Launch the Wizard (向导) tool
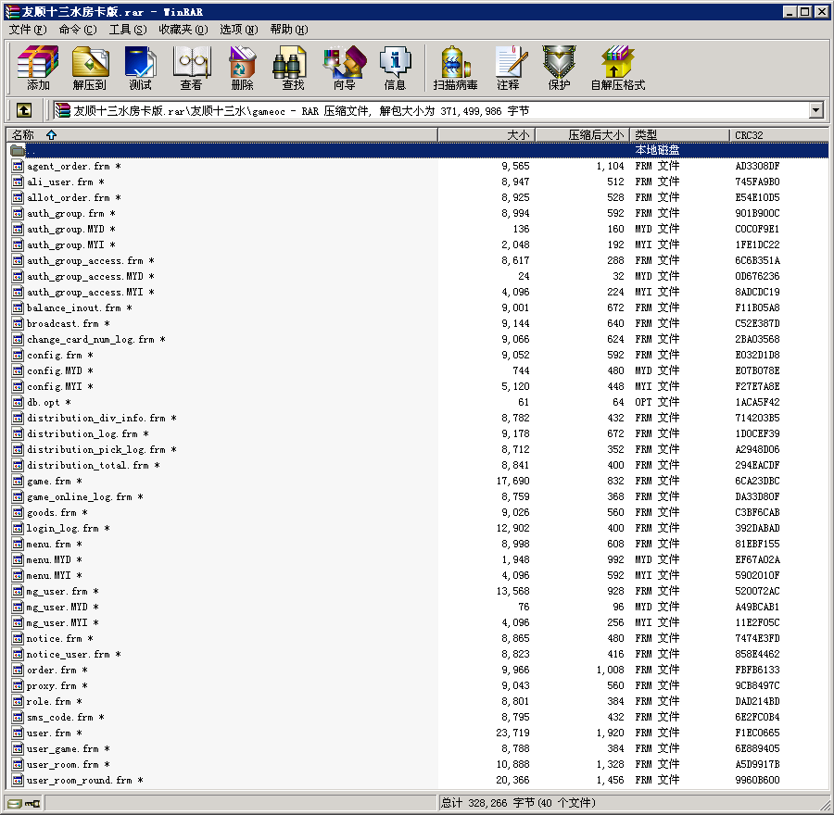 pyautogui.click(x=344, y=68)
